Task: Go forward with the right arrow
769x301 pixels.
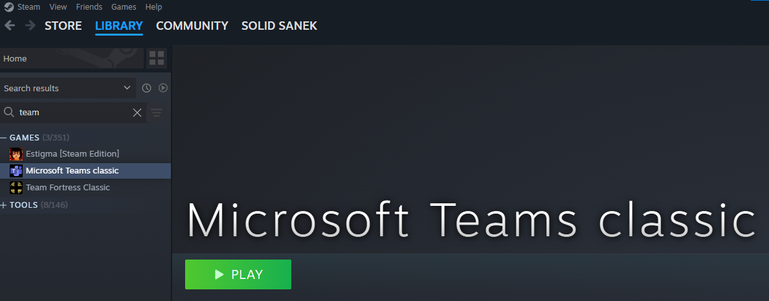Action: coord(30,26)
